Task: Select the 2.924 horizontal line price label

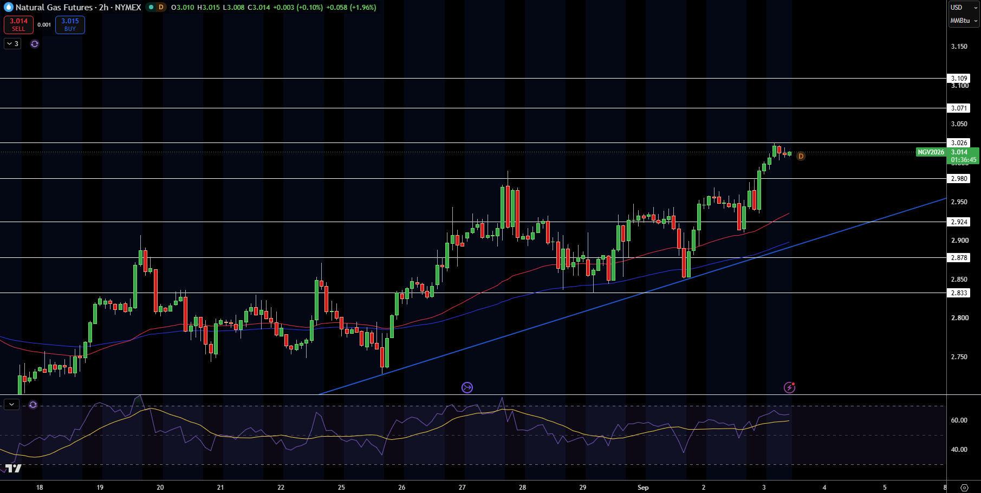Action: [959, 222]
